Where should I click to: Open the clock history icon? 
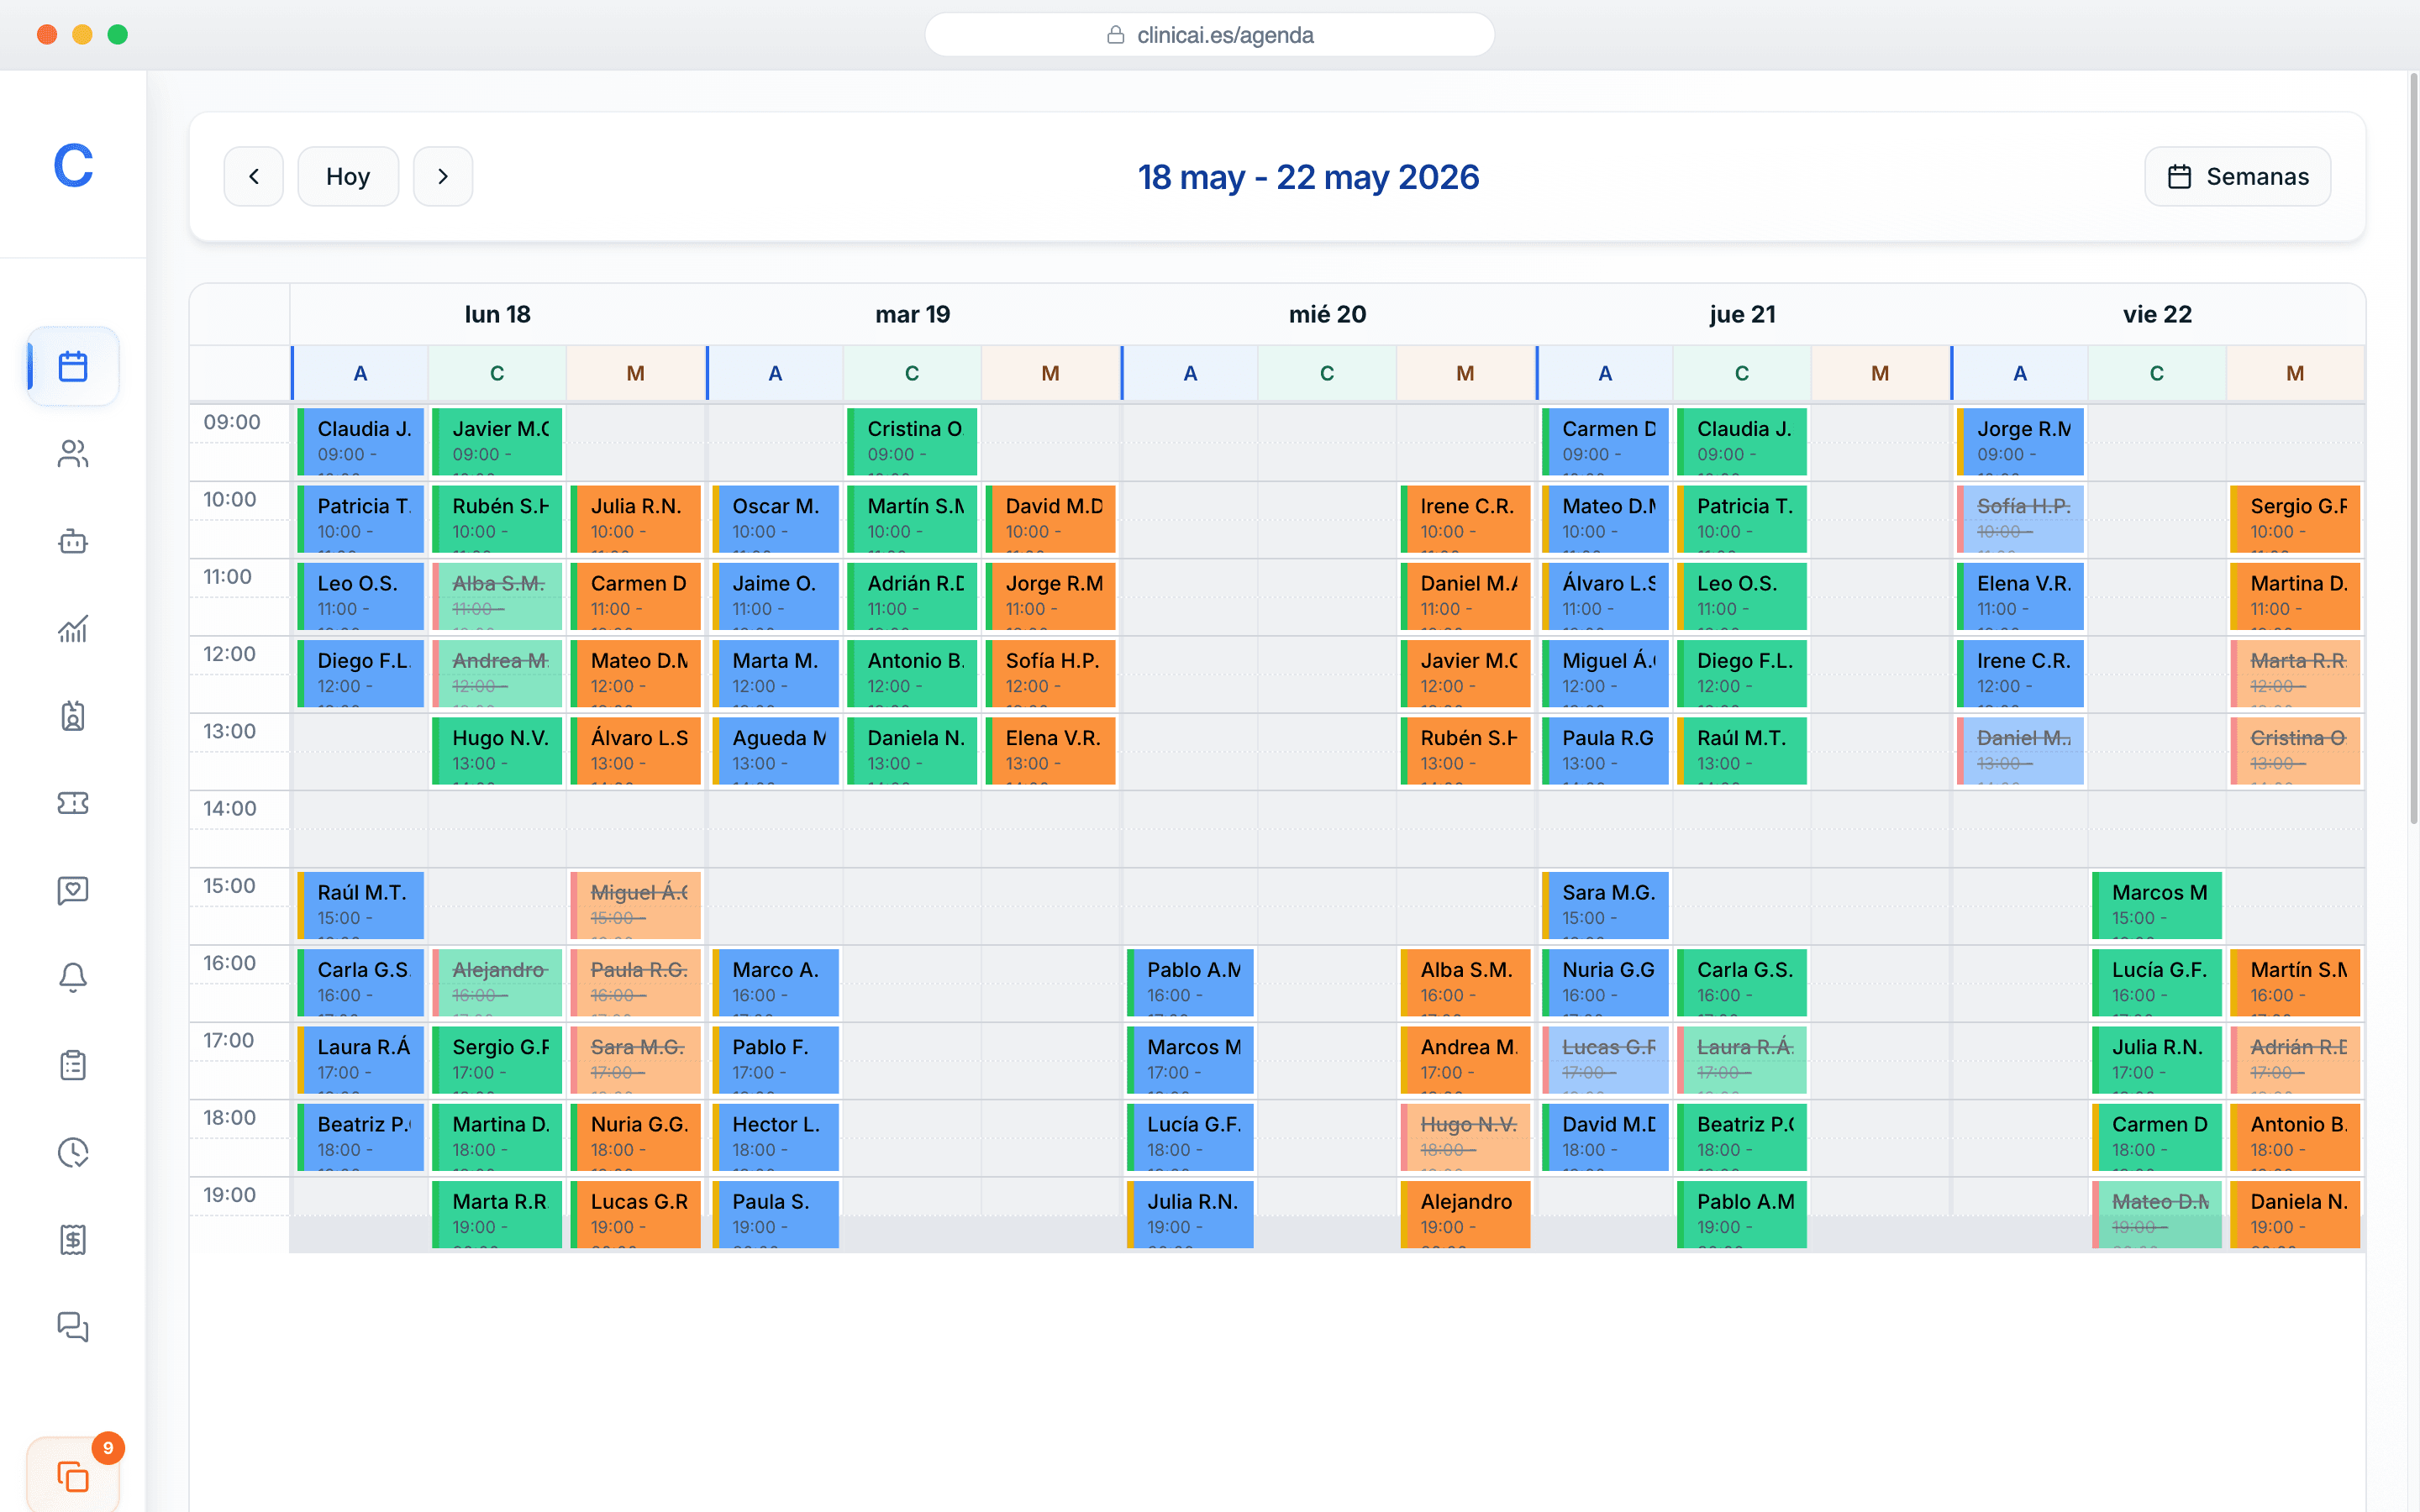coord(73,1152)
